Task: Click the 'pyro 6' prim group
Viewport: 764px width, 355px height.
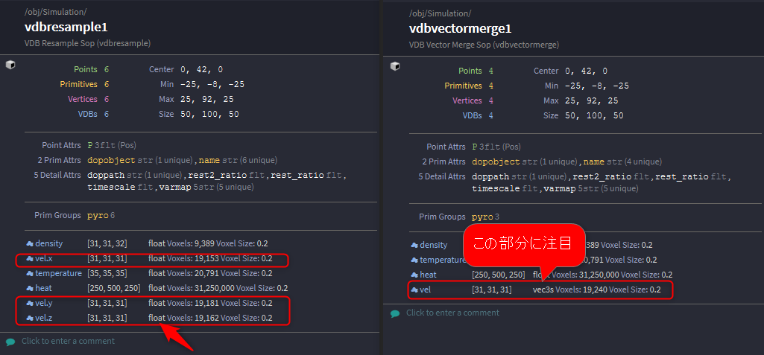Action: [101, 215]
